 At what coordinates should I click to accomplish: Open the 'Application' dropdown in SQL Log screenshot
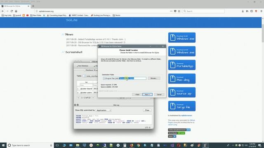click(104, 110)
